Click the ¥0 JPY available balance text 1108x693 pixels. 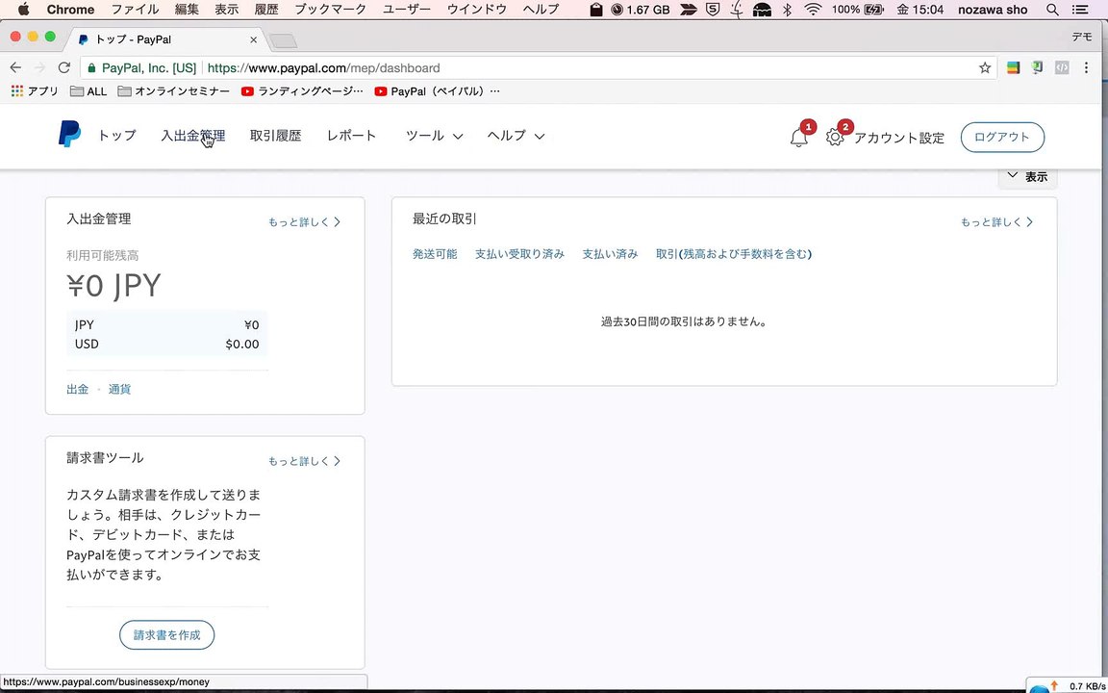(x=113, y=286)
